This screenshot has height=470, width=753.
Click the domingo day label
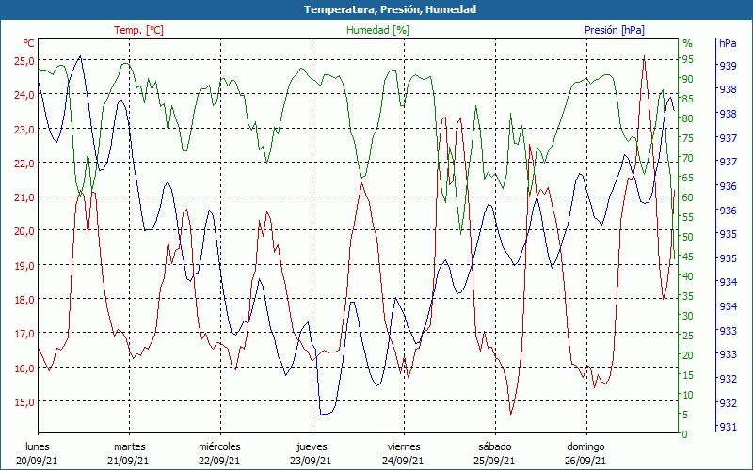(x=585, y=447)
